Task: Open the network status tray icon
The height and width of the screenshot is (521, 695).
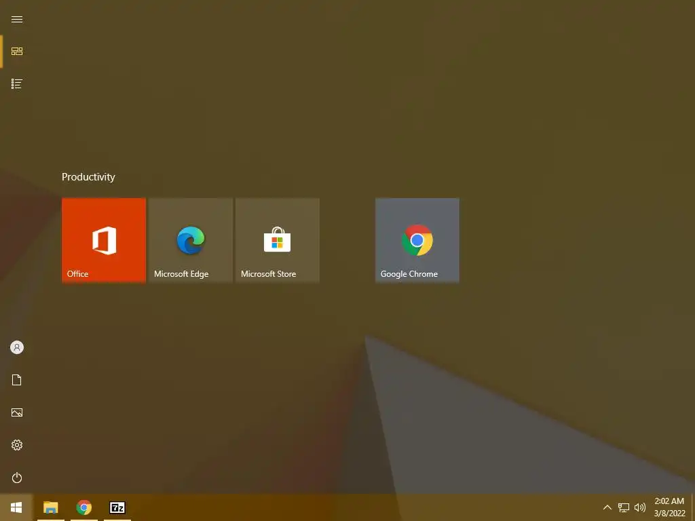Action: [x=624, y=507]
